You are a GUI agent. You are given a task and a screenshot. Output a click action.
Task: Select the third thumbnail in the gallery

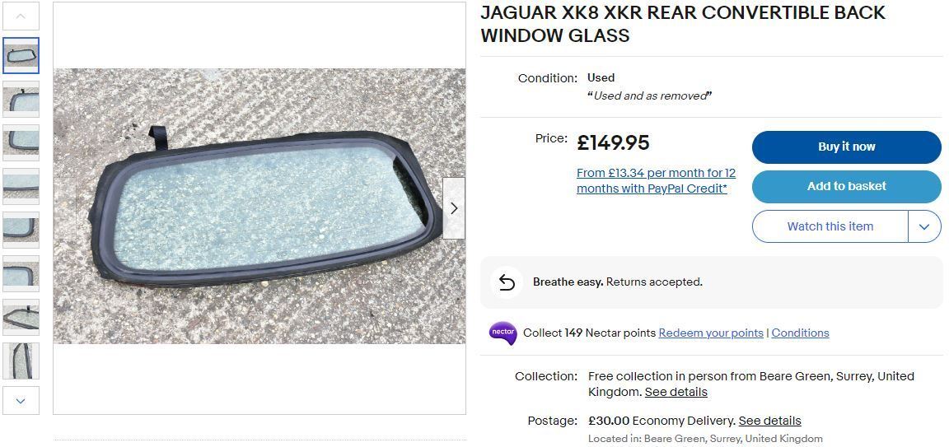[x=21, y=142]
